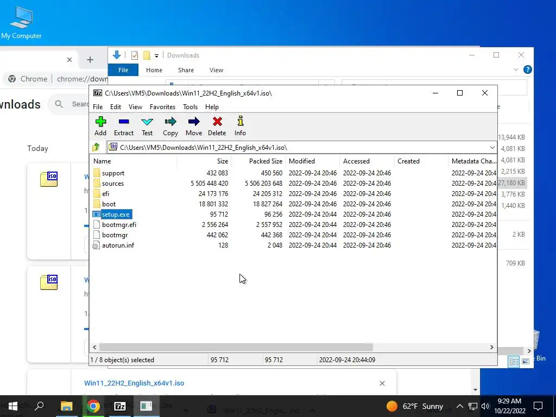This screenshot has height=417, width=556.
Task: Open the Info toolbar icon
Action: [240, 121]
